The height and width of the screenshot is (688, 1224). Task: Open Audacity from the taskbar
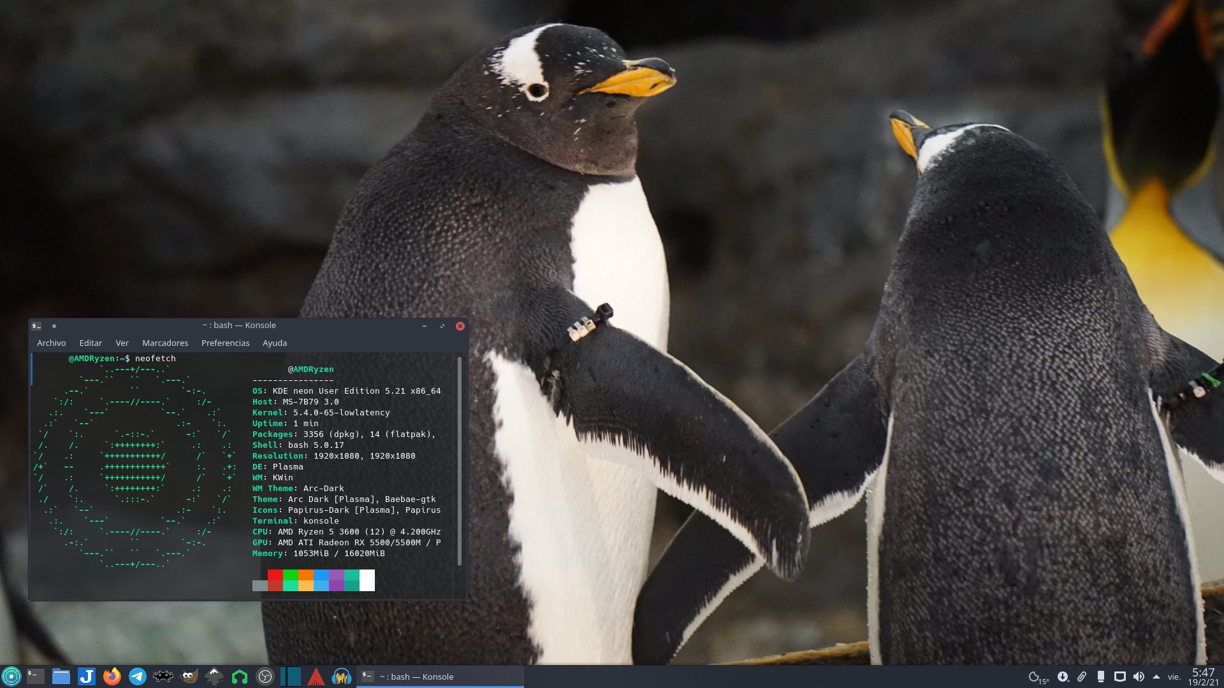pyautogui.click(x=342, y=677)
